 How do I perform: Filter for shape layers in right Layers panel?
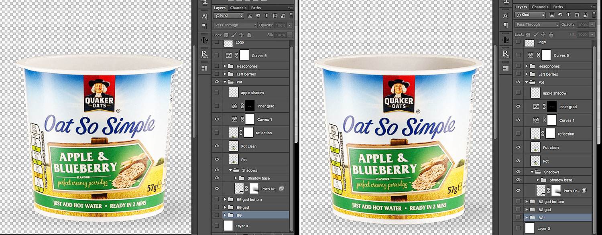click(x=576, y=15)
